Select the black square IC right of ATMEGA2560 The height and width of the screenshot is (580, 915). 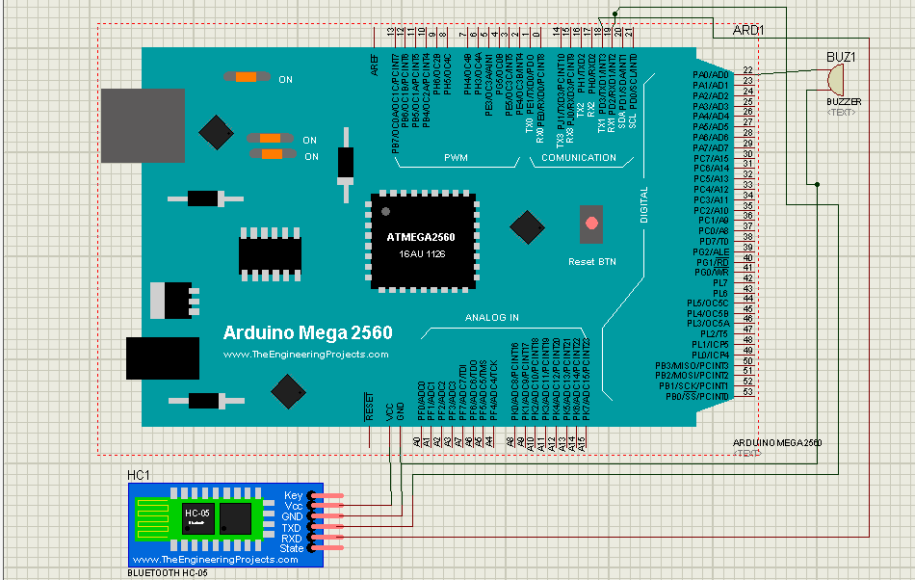point(528,227)
